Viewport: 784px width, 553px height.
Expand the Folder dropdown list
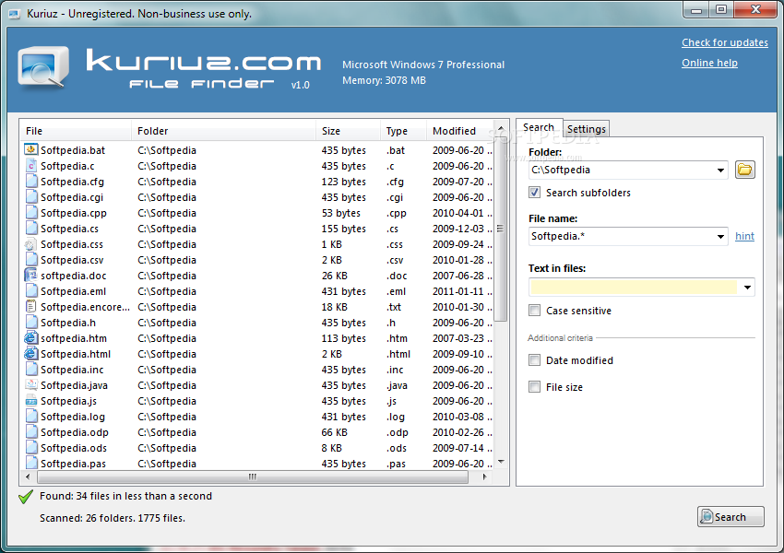click(x=720, y=171)
